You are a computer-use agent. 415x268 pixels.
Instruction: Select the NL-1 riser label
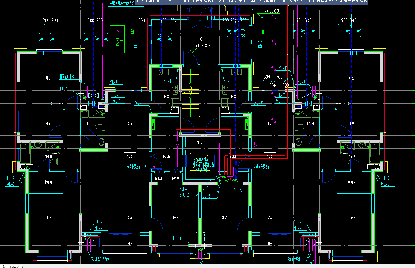pos(64,89)
